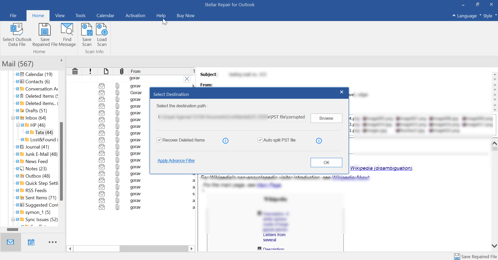Image resolution: width=498 pixels, height=260 pixels.
Task: Switch to the View tab
Action: (60, 16)
